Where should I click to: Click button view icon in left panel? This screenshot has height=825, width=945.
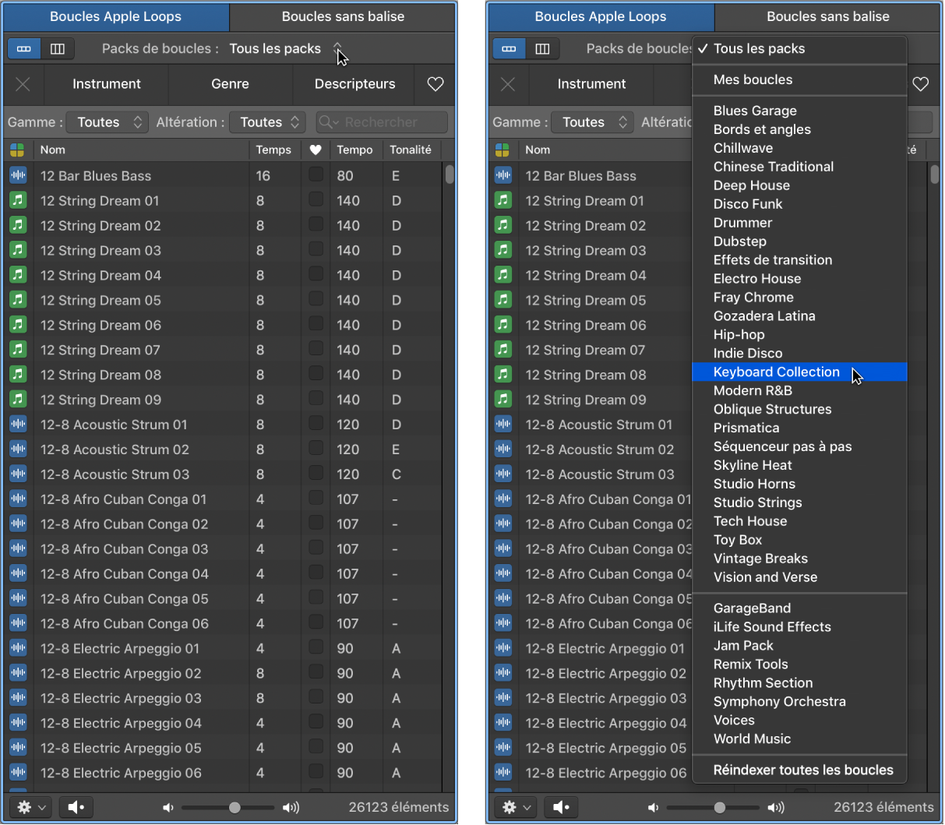[x=24, y=48]
